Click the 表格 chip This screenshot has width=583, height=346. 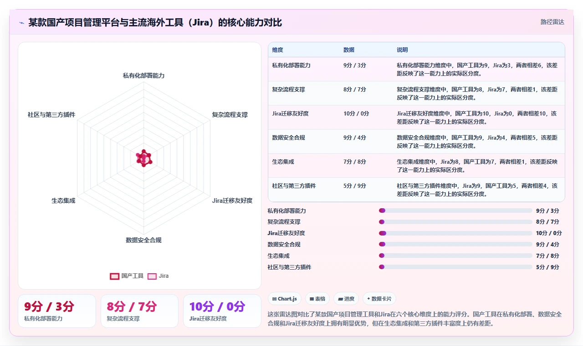point(317,299)
